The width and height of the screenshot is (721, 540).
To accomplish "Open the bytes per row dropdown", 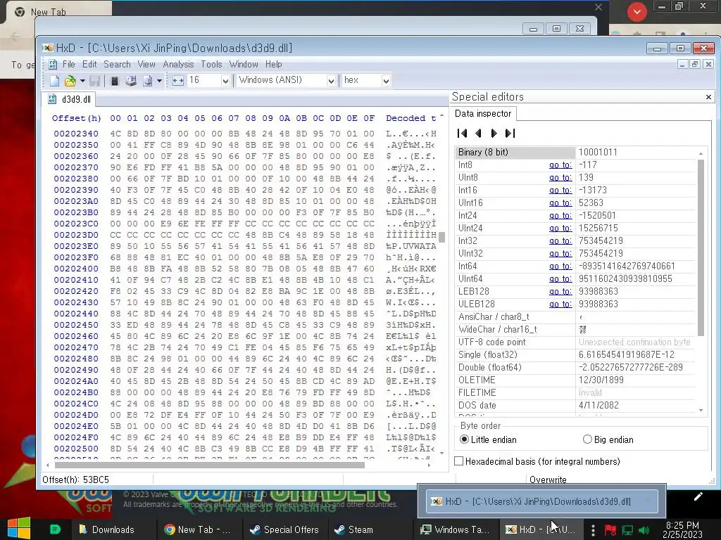I will [x=225, y=81].
